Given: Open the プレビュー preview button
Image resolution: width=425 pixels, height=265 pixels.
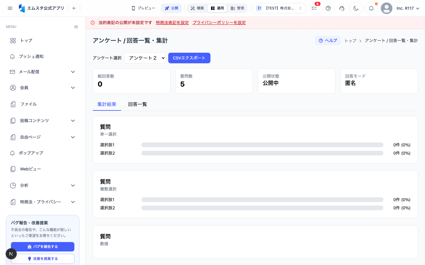Looking at the screenshot, I should [x=143, y=8].
